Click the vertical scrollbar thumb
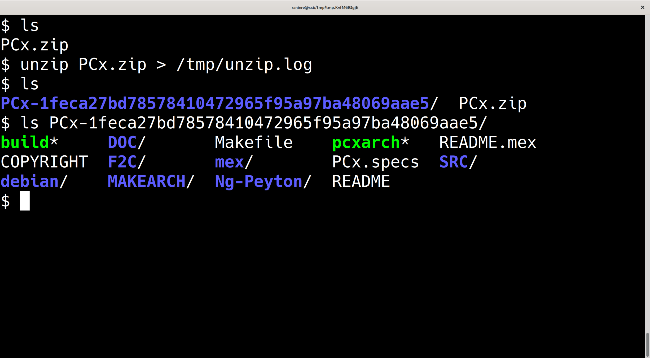 tap(647, 345)
